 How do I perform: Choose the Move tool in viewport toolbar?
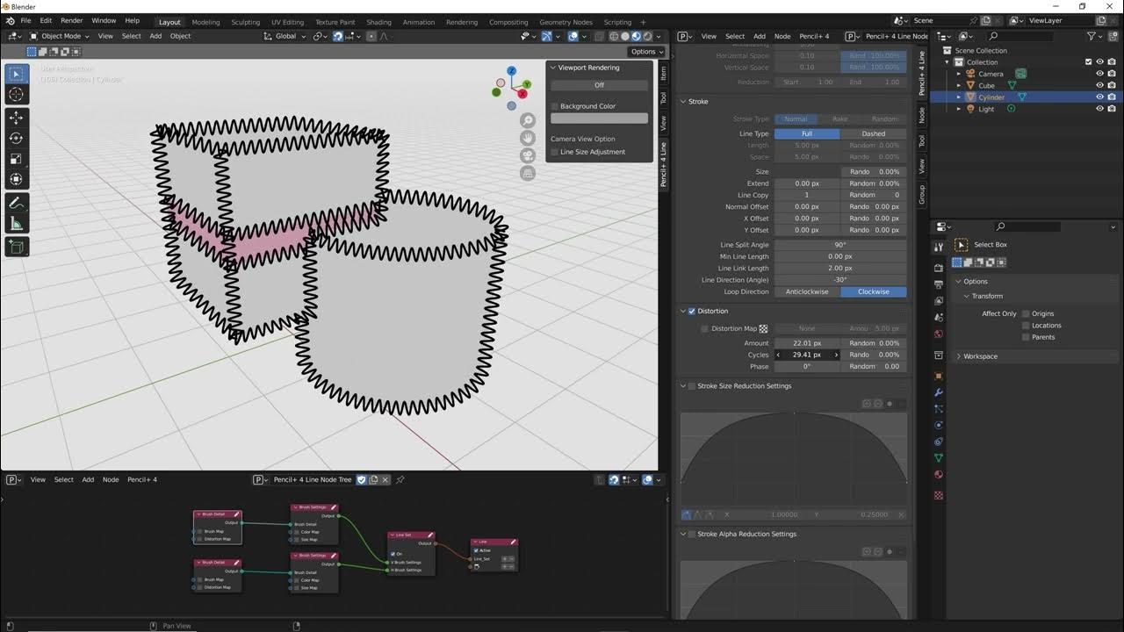coord(16,117)
